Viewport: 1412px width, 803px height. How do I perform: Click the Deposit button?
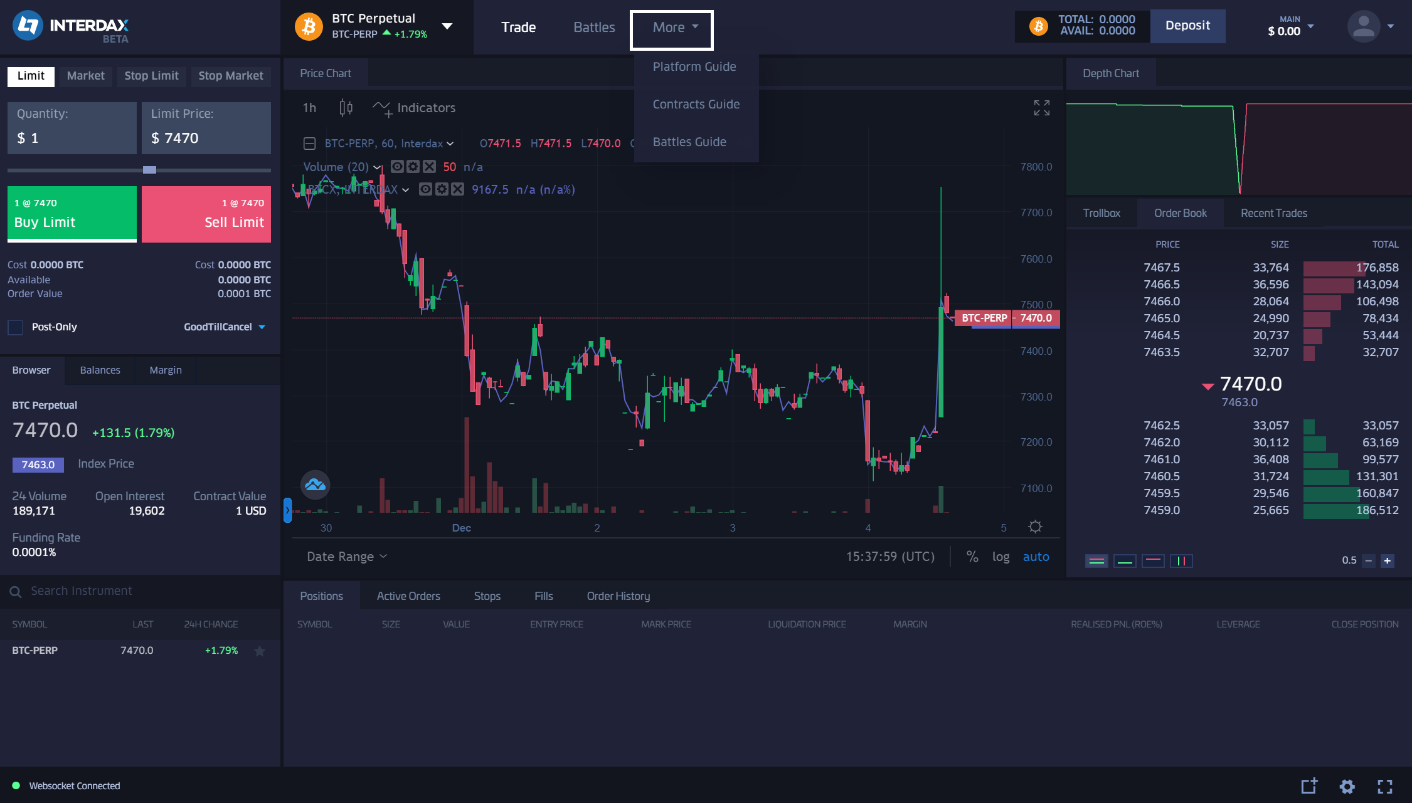pos(1187,26)
